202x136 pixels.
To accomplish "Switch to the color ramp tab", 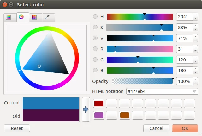I will pos(9,17).
